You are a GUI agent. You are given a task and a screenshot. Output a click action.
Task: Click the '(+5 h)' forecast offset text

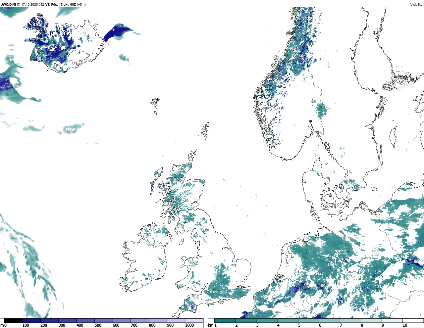[x=81, y=4]
